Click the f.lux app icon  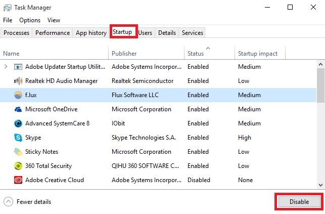coord(18,95)
